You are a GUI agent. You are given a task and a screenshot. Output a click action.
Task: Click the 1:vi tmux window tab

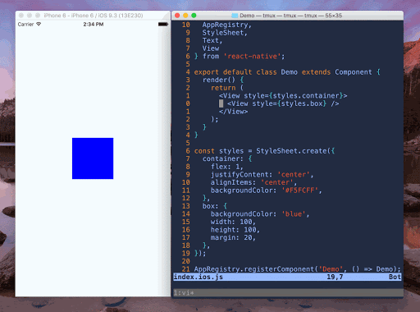pos(184,293)
